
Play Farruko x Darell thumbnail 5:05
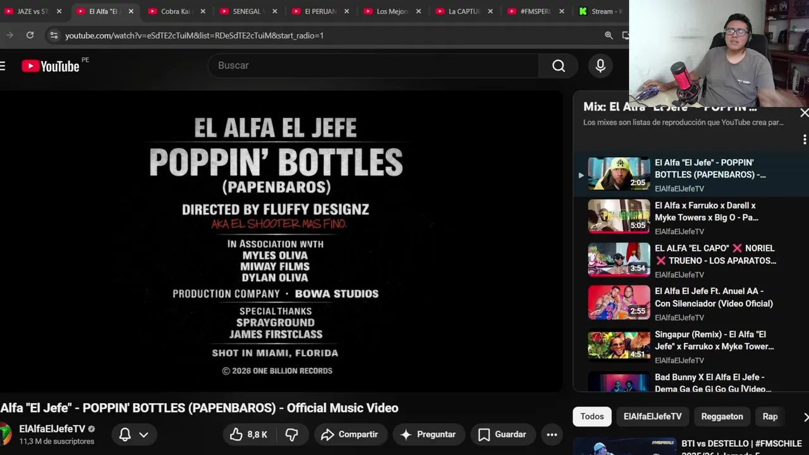click(619, 216)
